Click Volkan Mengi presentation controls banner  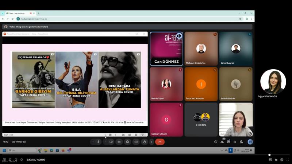coord(127,27)
